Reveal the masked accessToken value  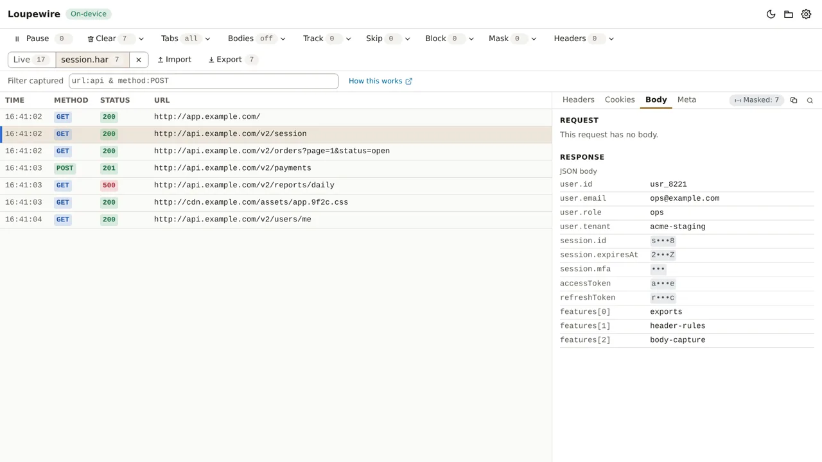tap(663, 283)
